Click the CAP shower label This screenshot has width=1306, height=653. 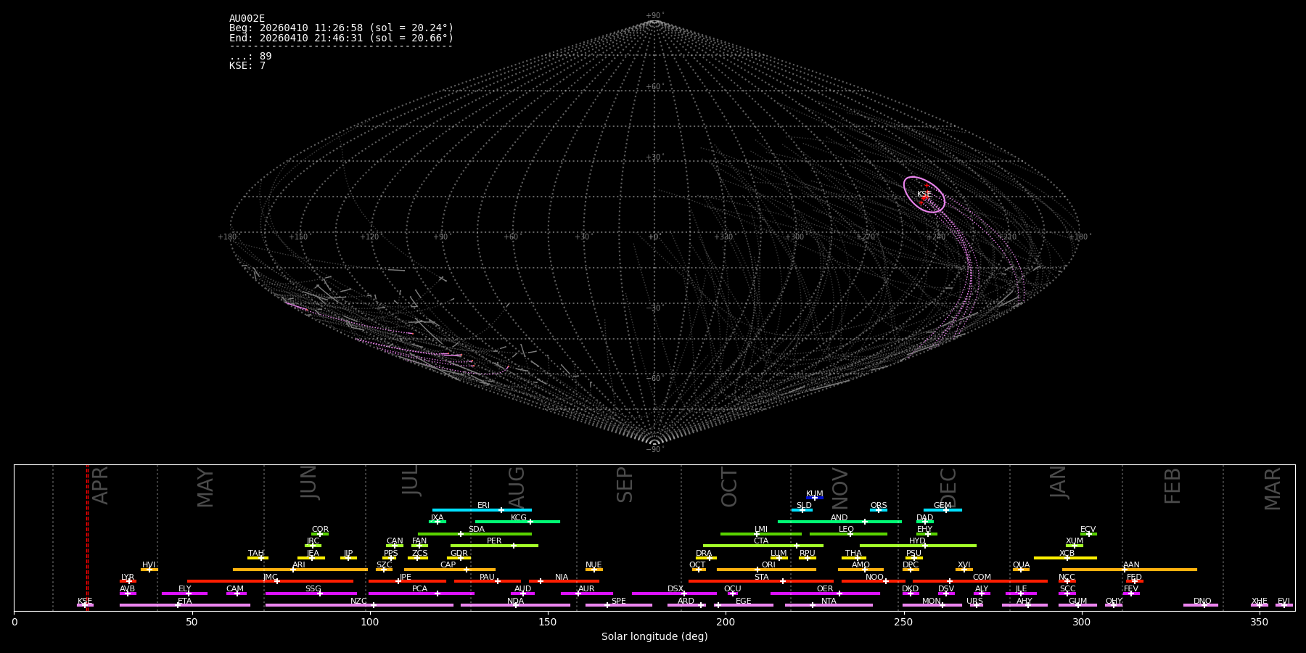[x=448, y=565]
